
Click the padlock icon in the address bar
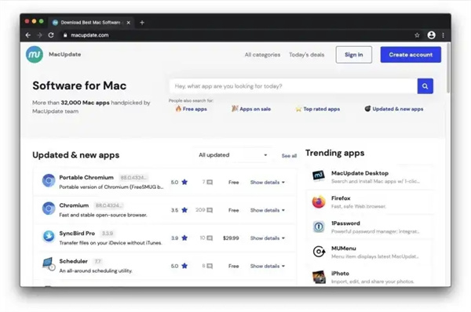pyautogui.click(x=65, y=35)
